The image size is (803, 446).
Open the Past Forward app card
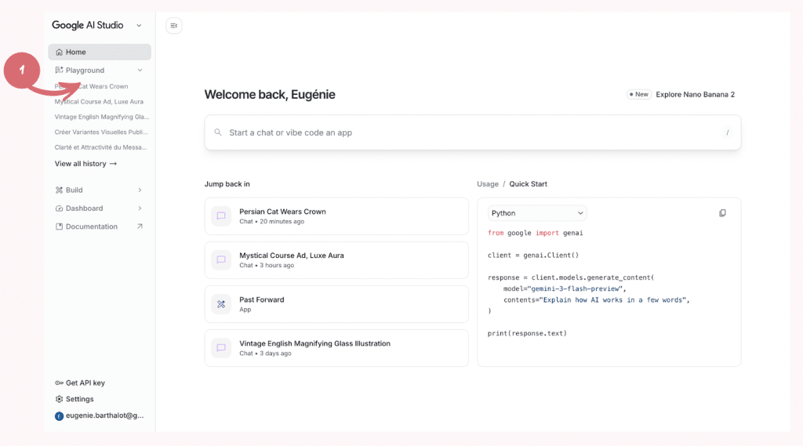coord(336,304)
